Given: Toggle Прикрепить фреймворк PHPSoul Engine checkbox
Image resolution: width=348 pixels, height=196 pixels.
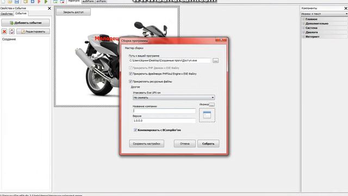Looking at the screenshot, I should tap(130, 73).
